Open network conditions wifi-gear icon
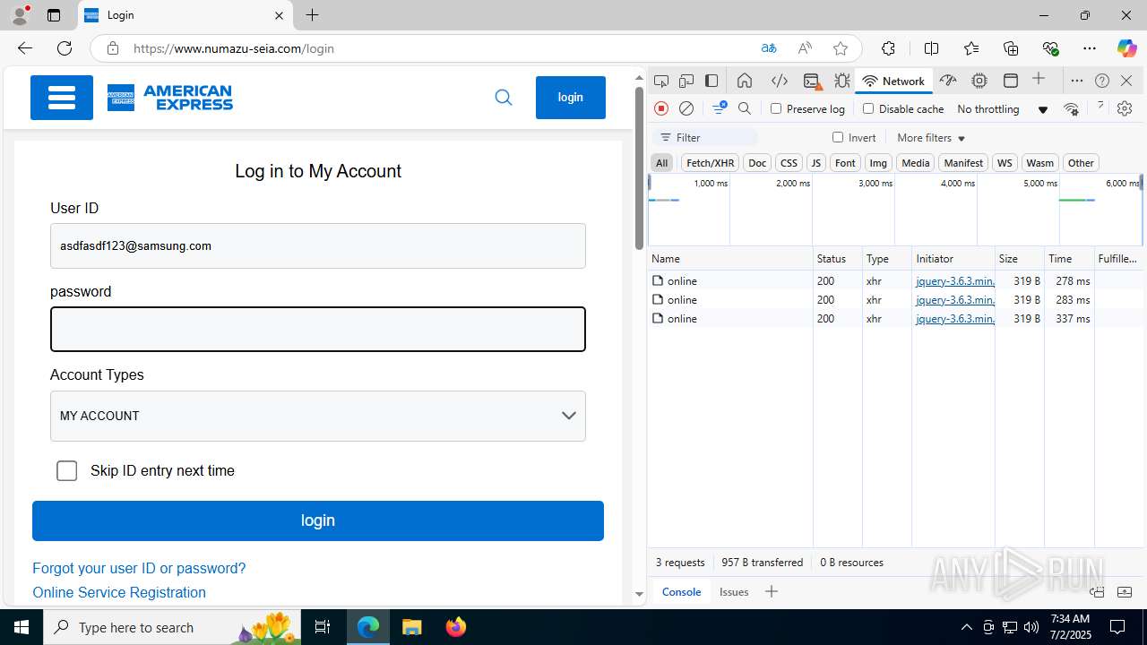Screen dimensions: 1147x645 coord(1071,108)
